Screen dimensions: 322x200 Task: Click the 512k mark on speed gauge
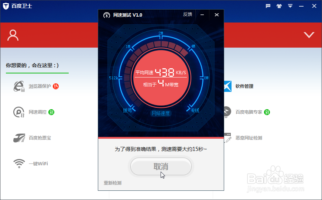(113, 78)
